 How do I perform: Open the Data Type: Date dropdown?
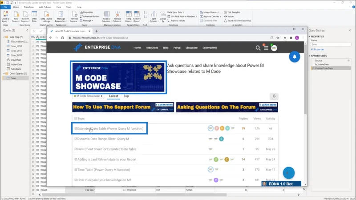pyautogui.click(x=176, y=12)
